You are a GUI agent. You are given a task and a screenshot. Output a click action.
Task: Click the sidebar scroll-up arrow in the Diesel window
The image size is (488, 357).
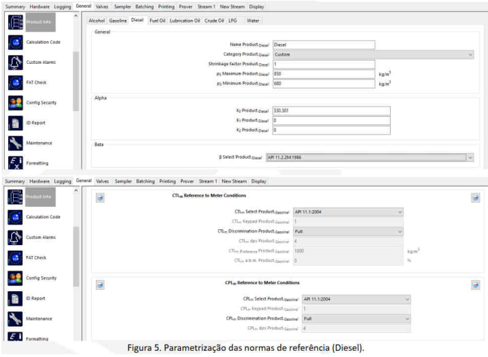pos(76,16)
